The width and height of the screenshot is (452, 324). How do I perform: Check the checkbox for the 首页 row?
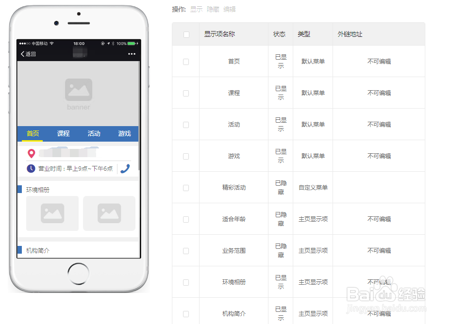tap(186, 61)
